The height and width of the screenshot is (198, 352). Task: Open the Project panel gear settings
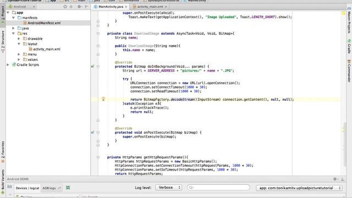pos(79,7)
